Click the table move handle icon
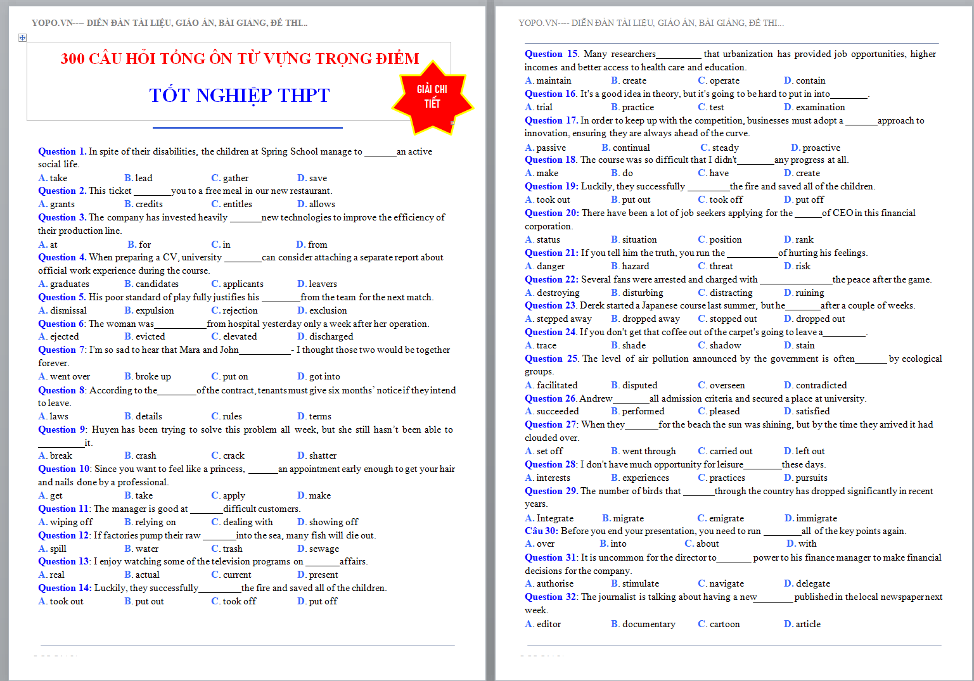This screenshot has height=681, width=974. pos(22,38)
